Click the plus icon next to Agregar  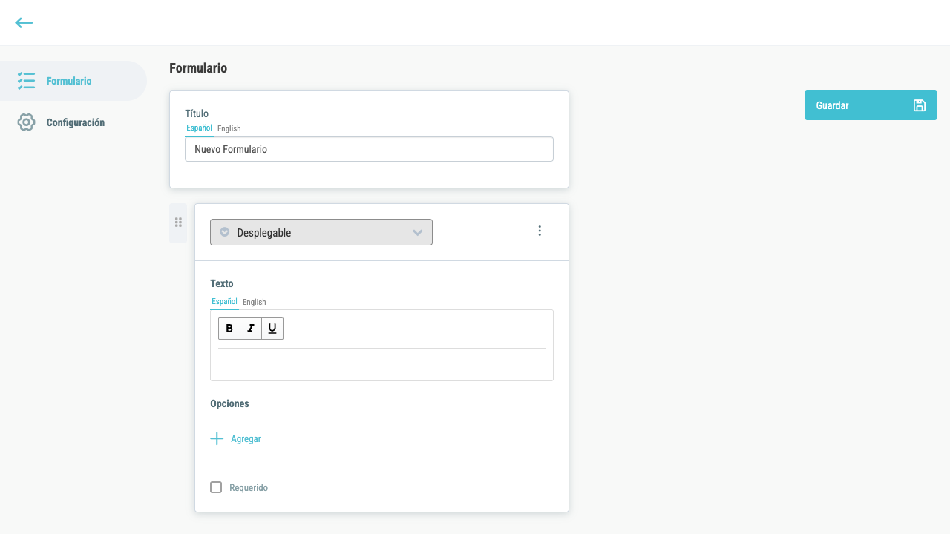pos(217,439)
